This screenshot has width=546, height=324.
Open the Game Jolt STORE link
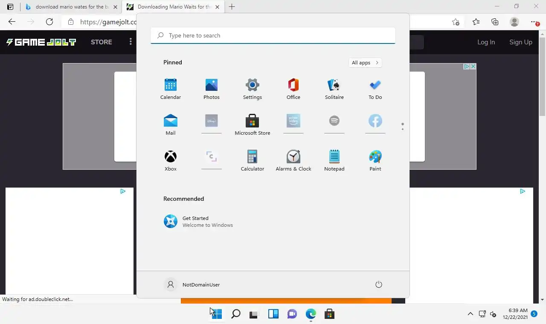[102, 42]
